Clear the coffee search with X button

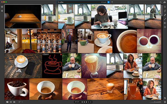click(109, 2)
